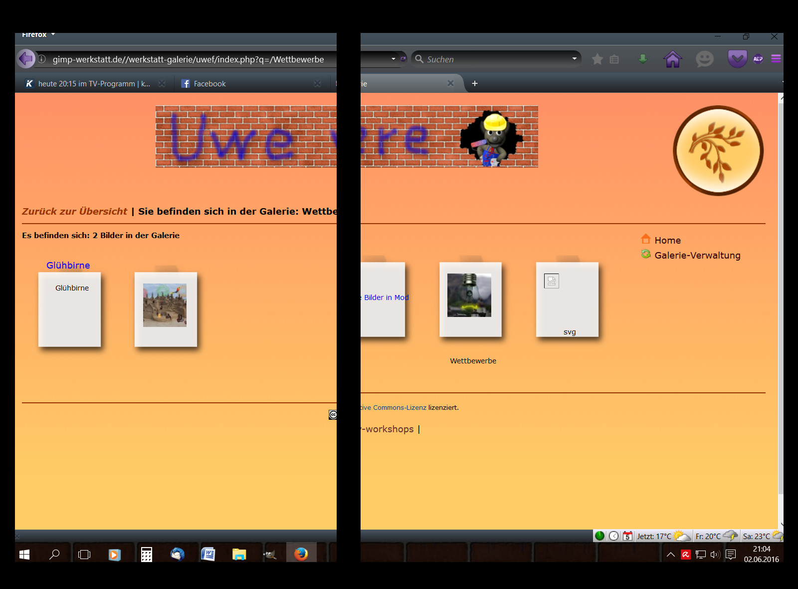This screenshot has height=589, width=798.
Task: Open Microsoft Word from the taskbar
Action: coord(208,554)
